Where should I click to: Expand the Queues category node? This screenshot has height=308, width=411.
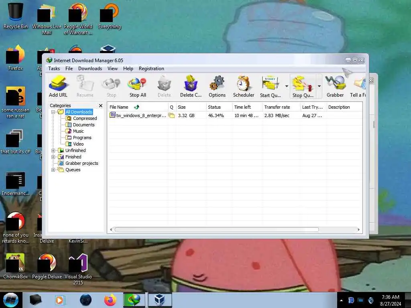click(53, 170)
